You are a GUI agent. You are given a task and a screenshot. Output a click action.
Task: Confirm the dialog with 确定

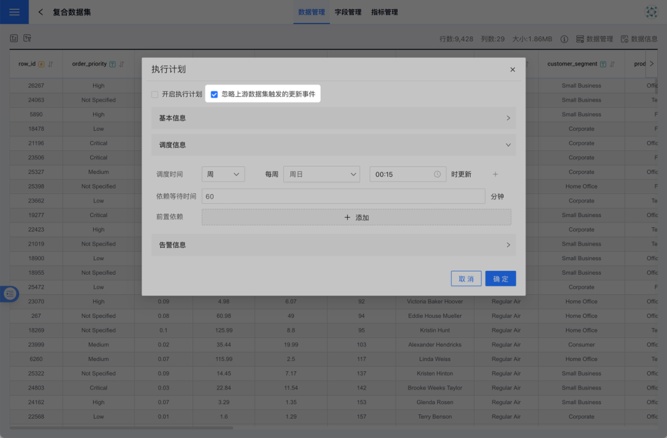[x=500, y=278]
